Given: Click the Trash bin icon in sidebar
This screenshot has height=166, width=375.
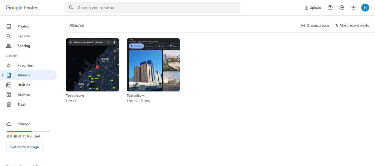Looking at the screenshot, I should click(x=9, y=105).
